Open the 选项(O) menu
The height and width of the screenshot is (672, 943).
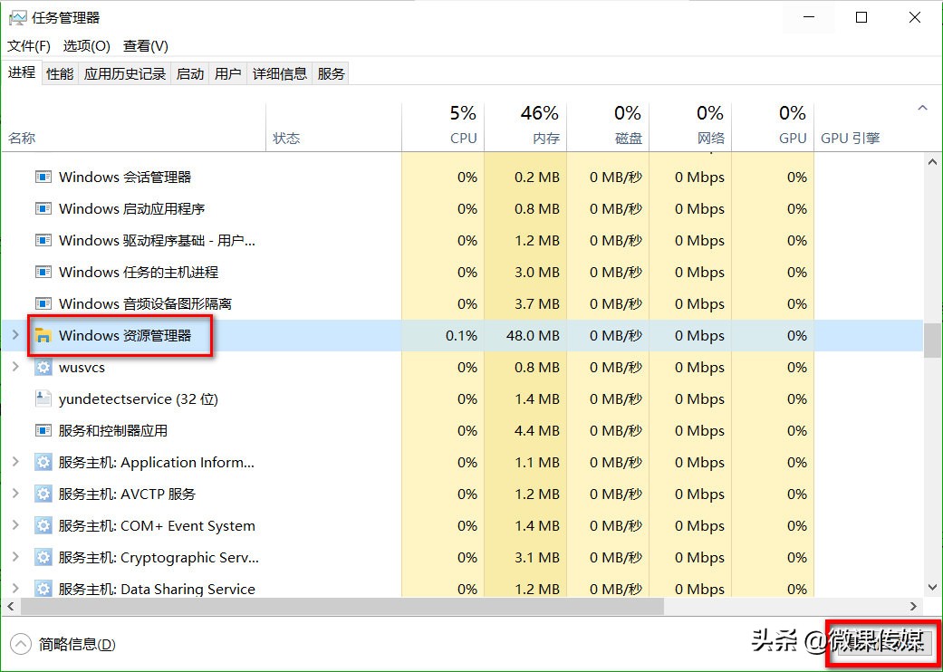click(86, 45)
